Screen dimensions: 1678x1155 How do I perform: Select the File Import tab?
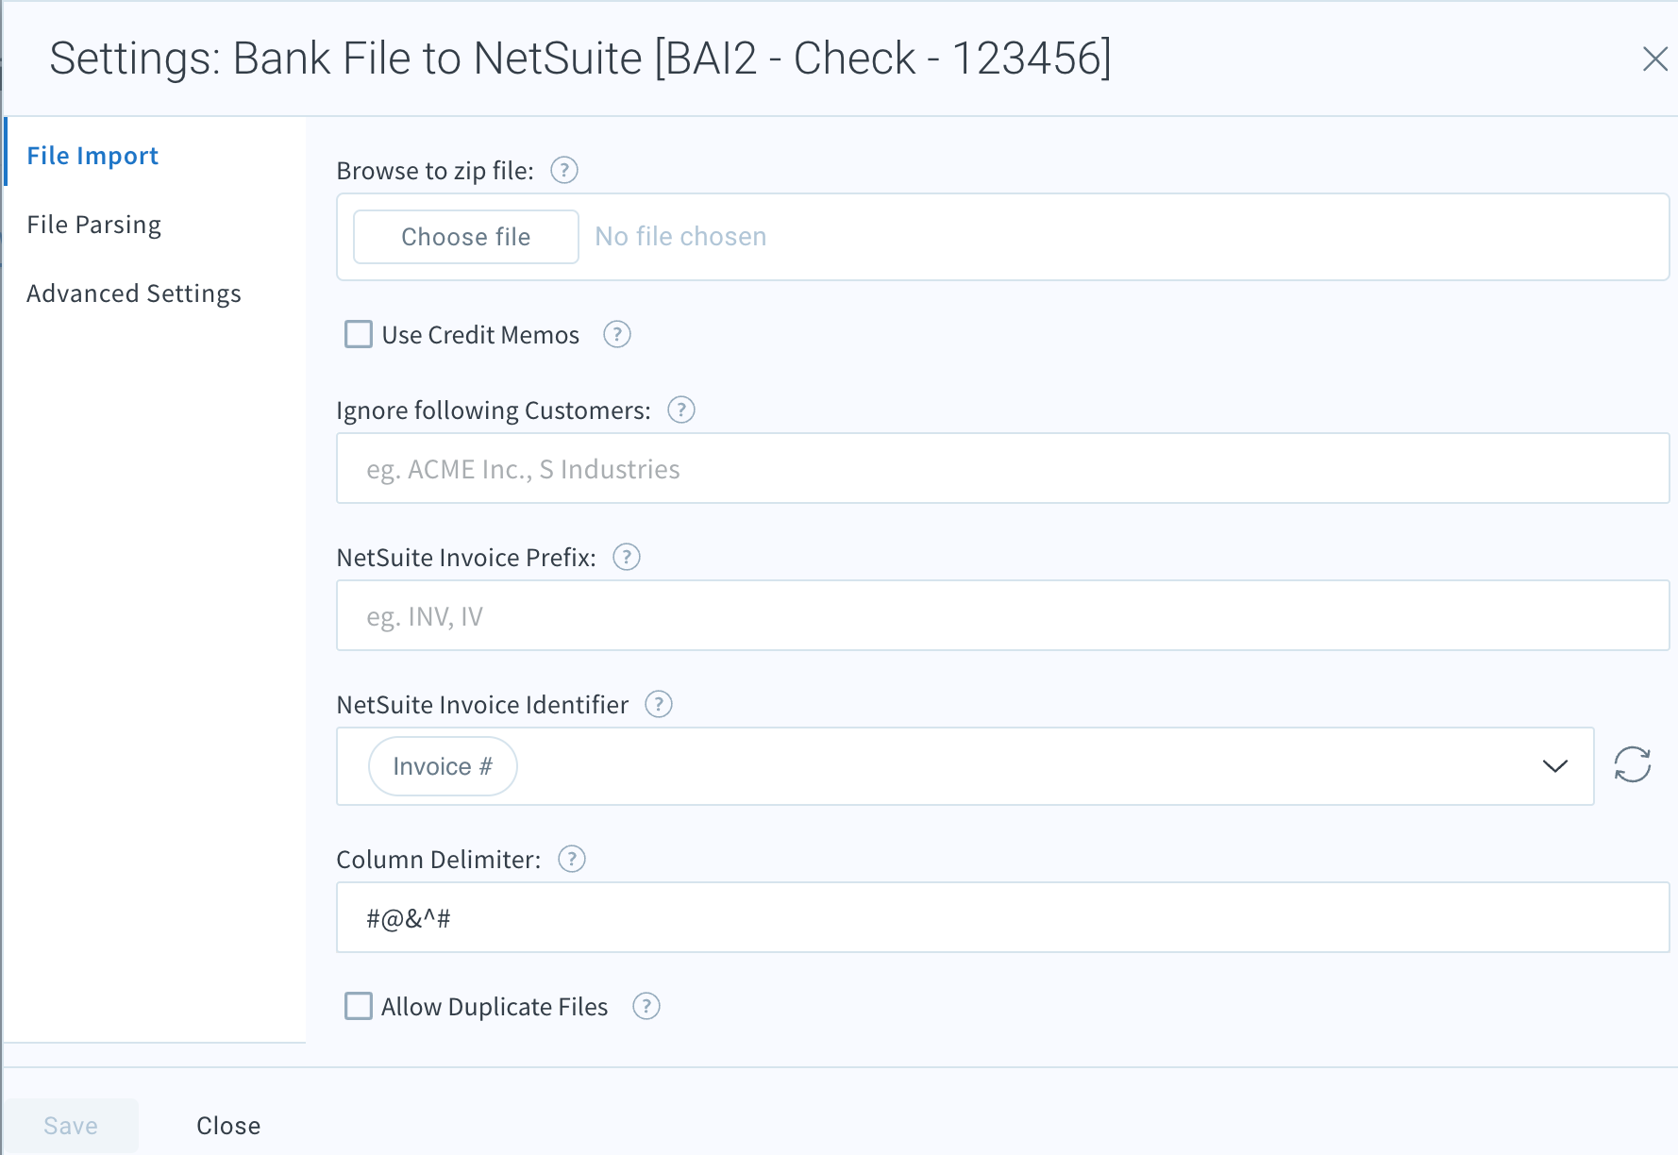pyautogui.click(x=92, y=155)
